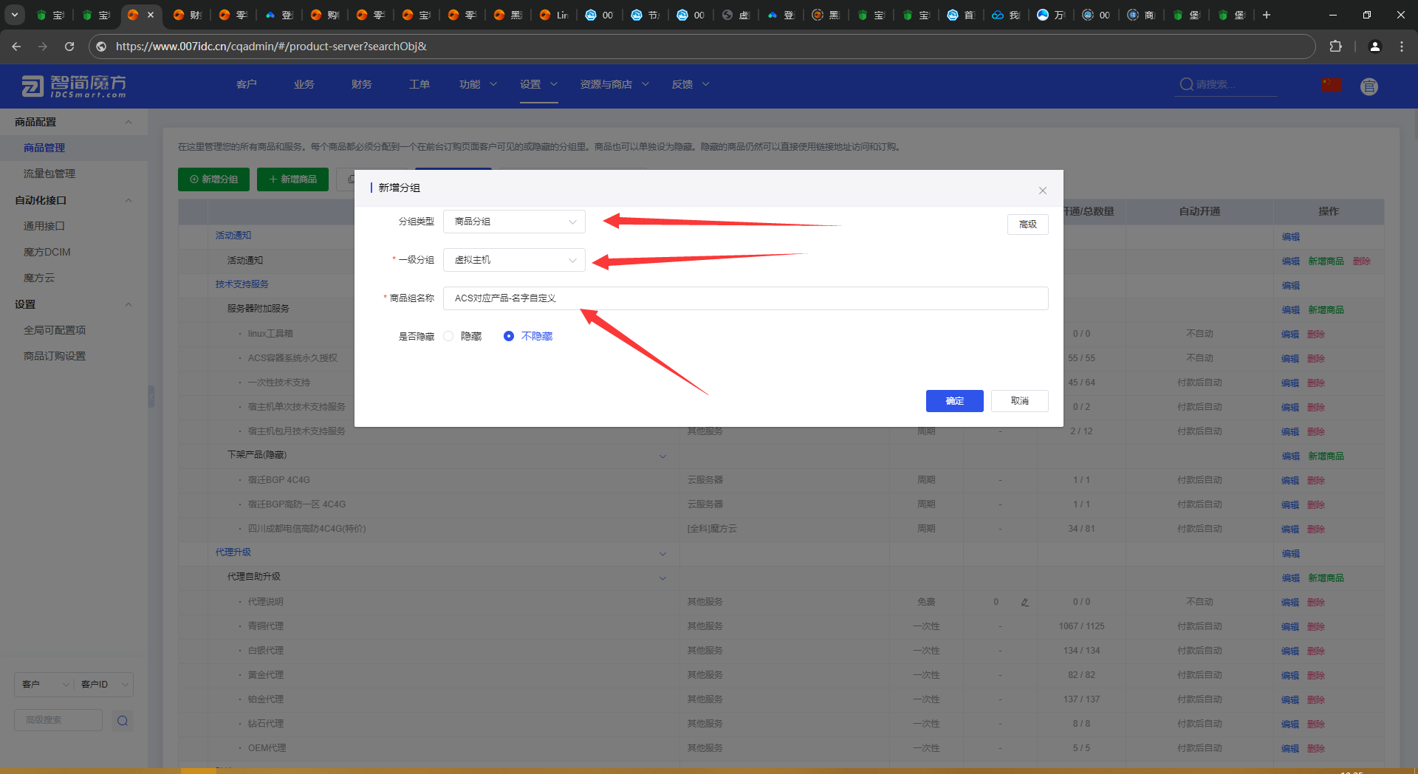Open 财务 in the top navigation
1418x774 pixels.
click(x=361, y=84)
